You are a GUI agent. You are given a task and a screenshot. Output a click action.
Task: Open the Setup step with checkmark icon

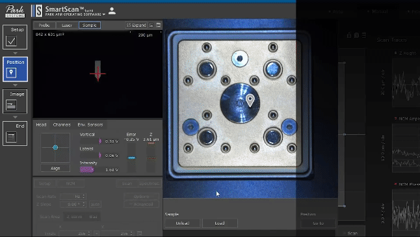tap(15, 37)
